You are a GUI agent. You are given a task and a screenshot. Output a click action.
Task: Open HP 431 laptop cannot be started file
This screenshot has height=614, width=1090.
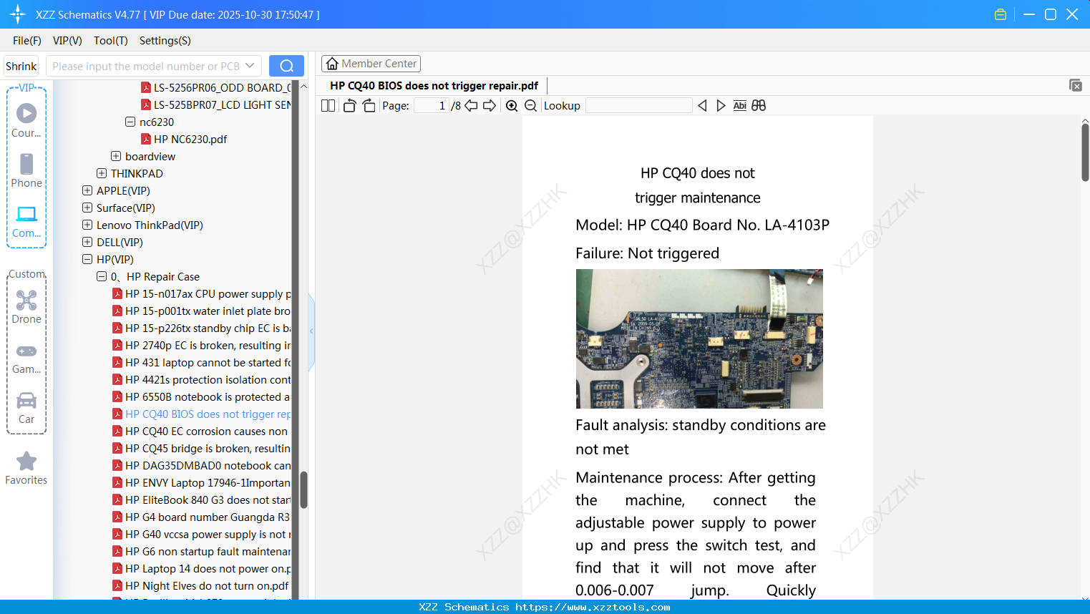point(201,363)
